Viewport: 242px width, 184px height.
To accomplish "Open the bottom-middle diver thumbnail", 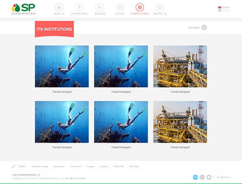I will coord(121,122).
